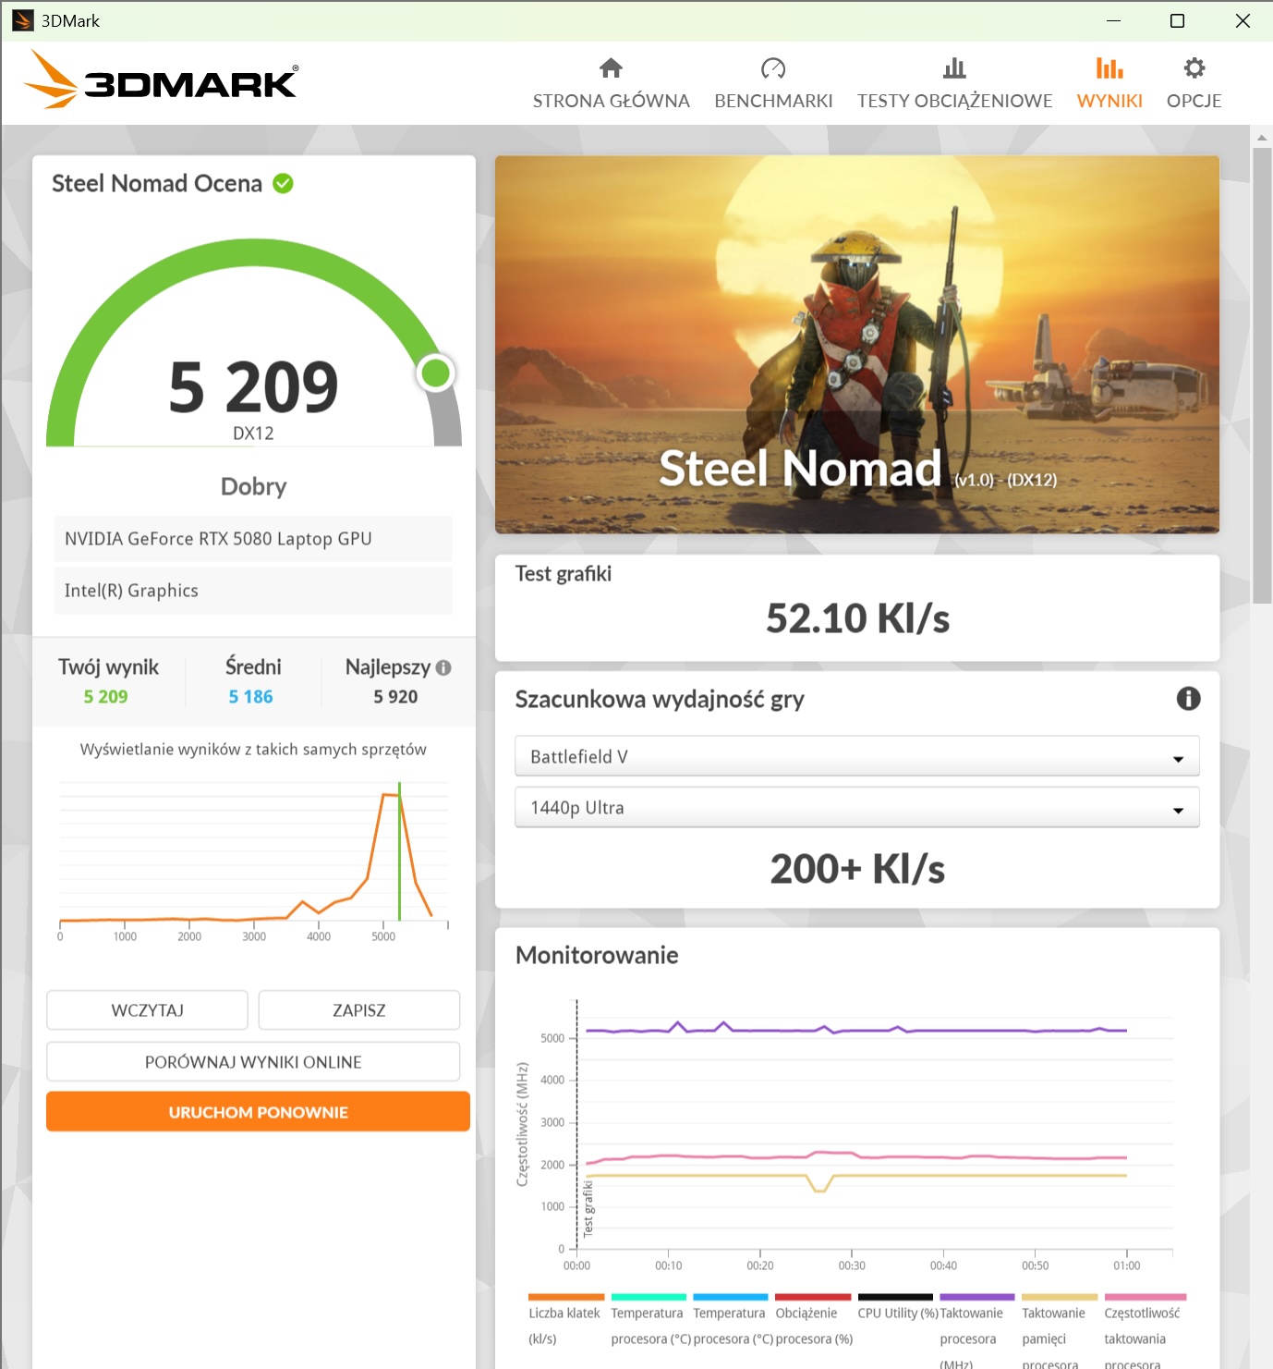Toggle the purple Taktowanie procesora legend swatch
1273x1369 pixels.
977,1297
